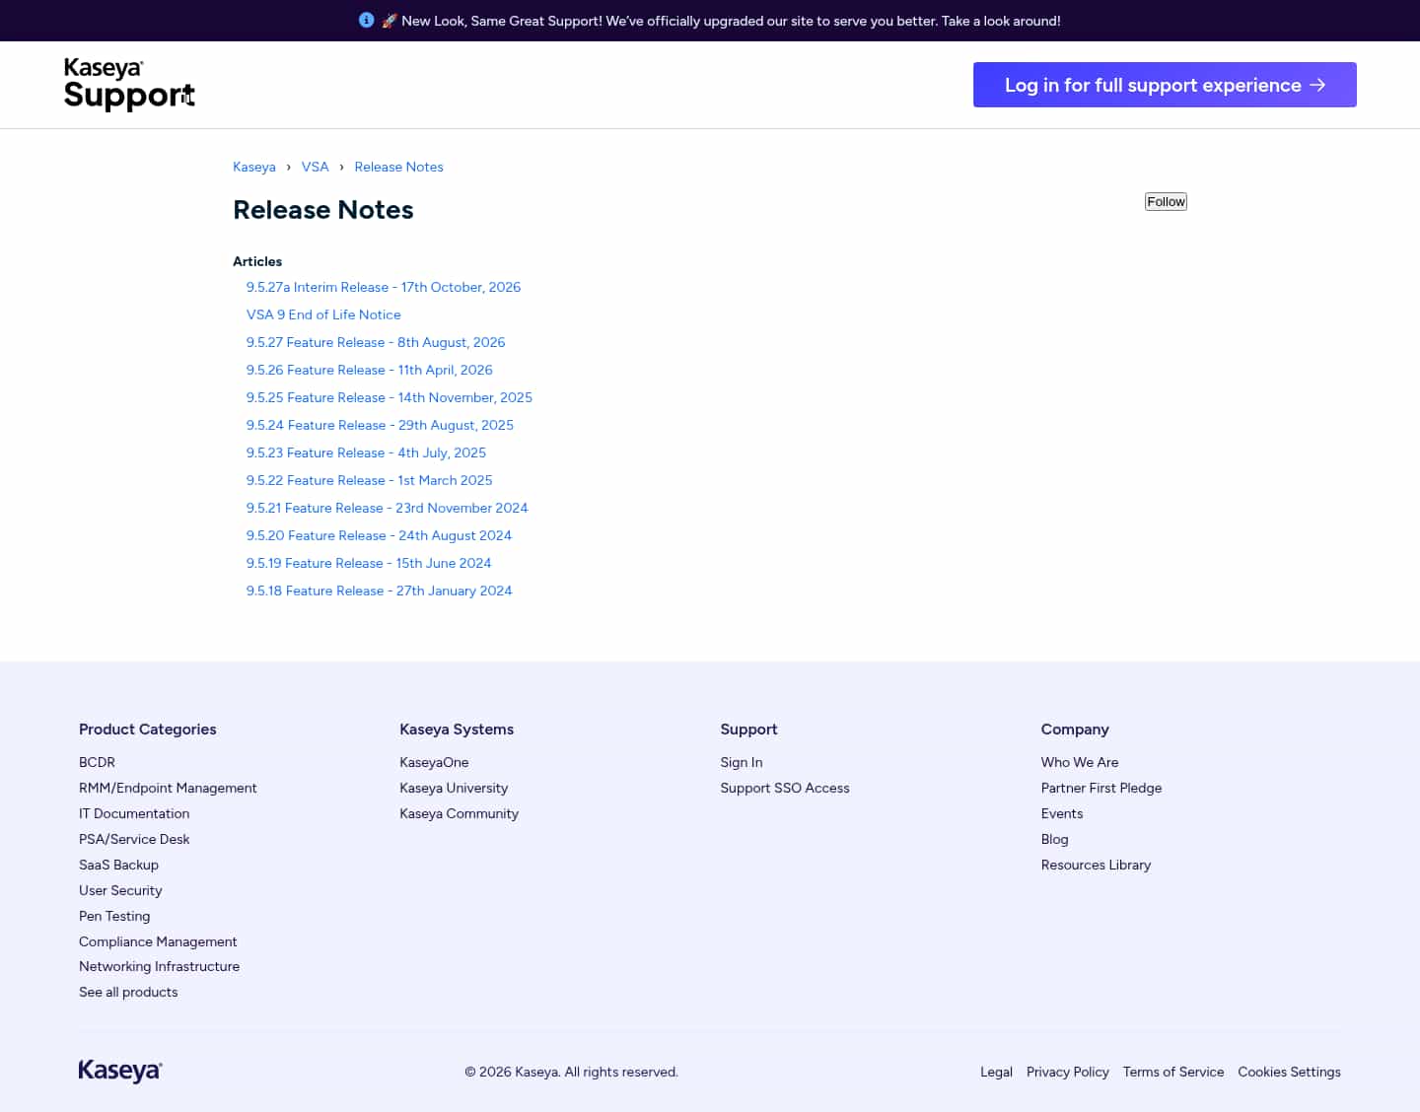This screenshot has height=1112, width=1420.
Task: Open 9.5.27a Interim Release article
Action: pyautogui.click(x=384, y=287)
